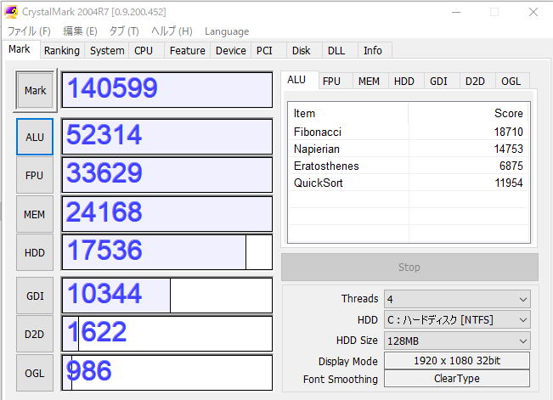Run the GDI benchmark button
The width and height of the screenshot is (553, 400).
(35, 296)
